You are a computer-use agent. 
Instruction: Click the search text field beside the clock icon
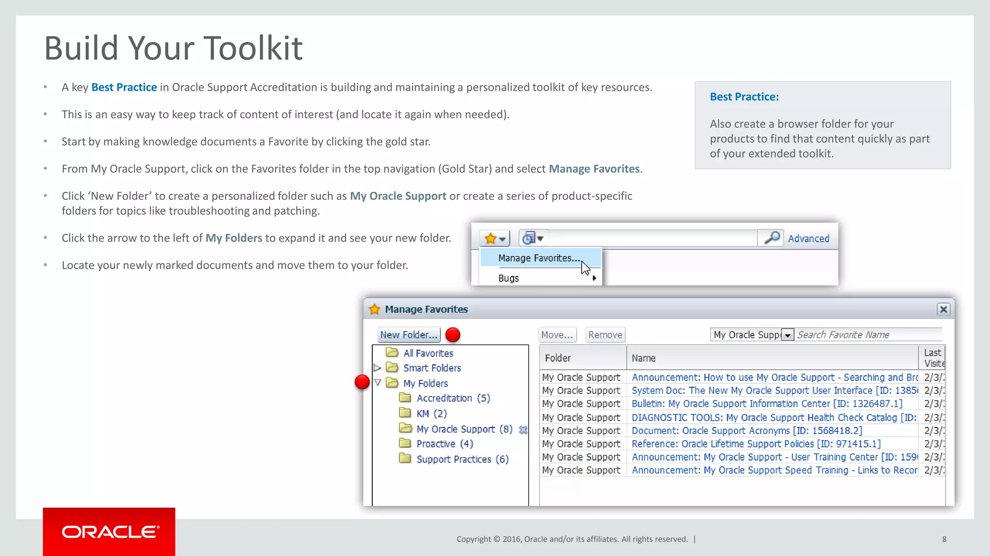pyautogui.click(x=652, y=238)
